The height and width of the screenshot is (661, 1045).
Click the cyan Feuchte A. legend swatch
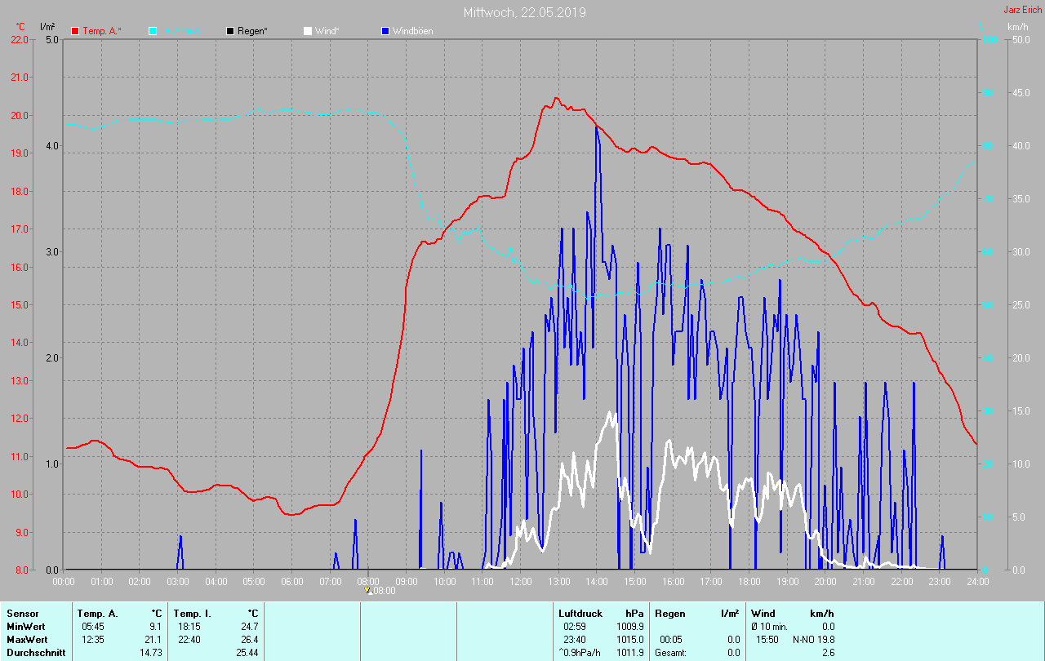[153, 31]
